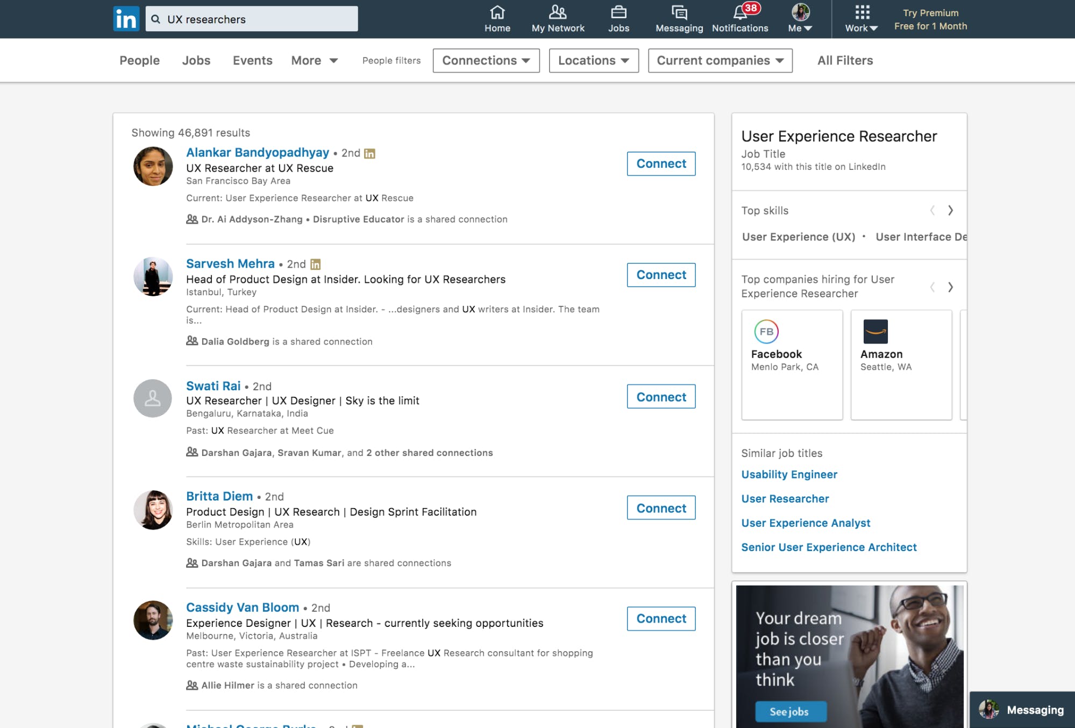Click Alankar Bandyopadhyay's profile photo

[x=153, y=167]
